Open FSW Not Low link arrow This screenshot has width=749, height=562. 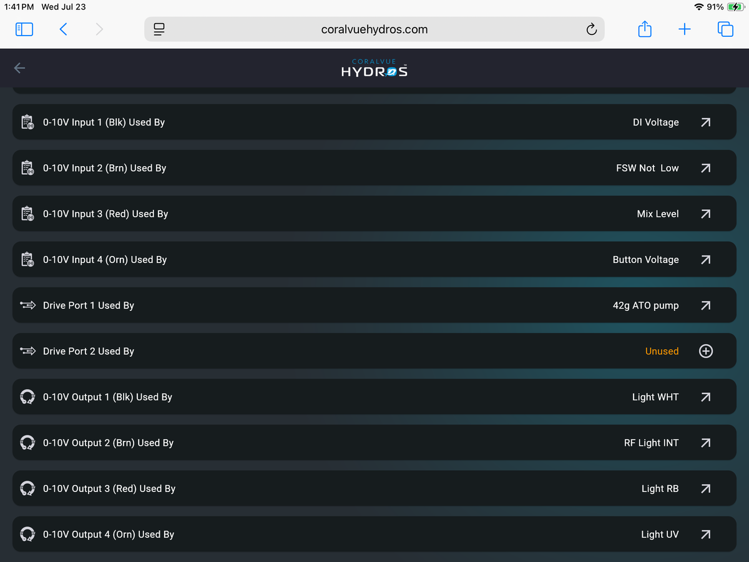(705, 168)
